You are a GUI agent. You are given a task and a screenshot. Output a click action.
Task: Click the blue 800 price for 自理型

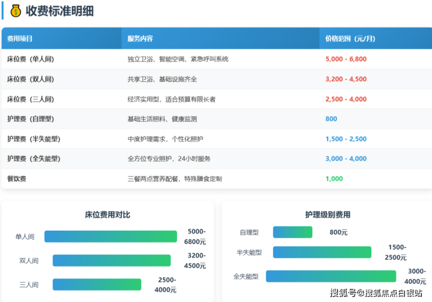pyautogui.click(x=331, y=119)
